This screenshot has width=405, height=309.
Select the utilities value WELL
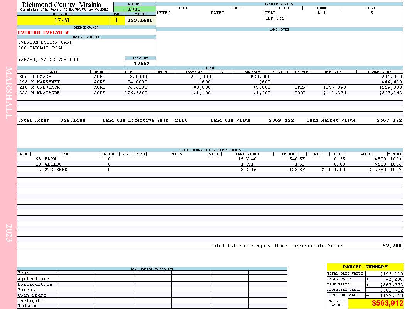270,13
